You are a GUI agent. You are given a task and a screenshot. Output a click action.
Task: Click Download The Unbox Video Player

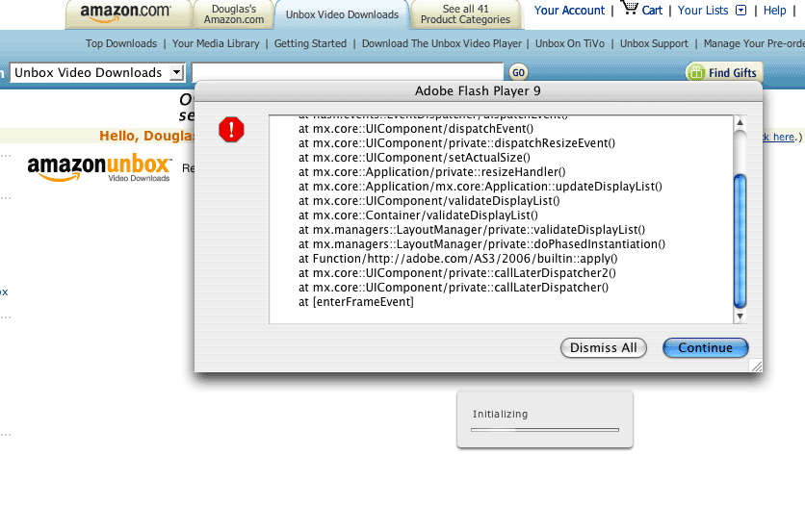tap(442, 43)
